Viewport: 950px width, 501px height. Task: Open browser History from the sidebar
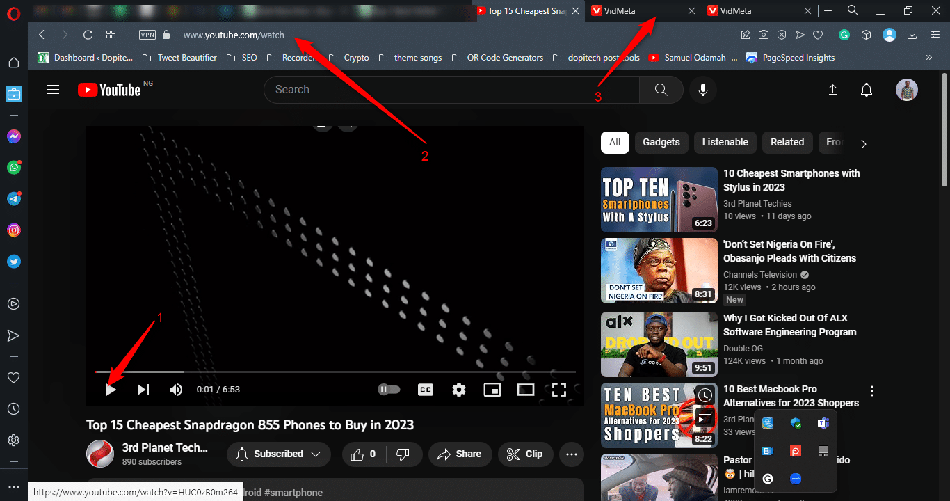point(14,408)
